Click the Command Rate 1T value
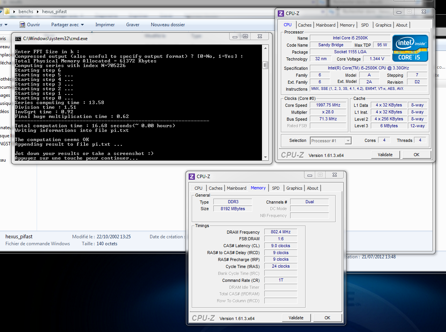This screenshot has width=446, height=332. pos(280,280)
